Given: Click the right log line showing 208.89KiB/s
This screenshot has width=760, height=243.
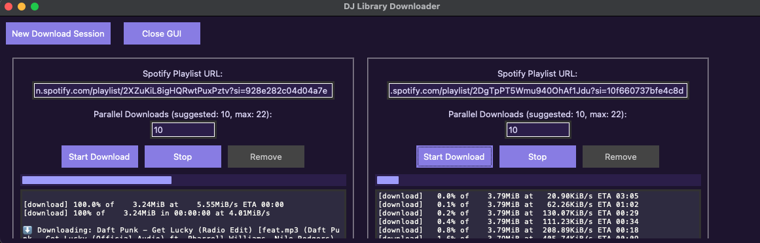Looking at the screenshot, I should pos(508,230).
